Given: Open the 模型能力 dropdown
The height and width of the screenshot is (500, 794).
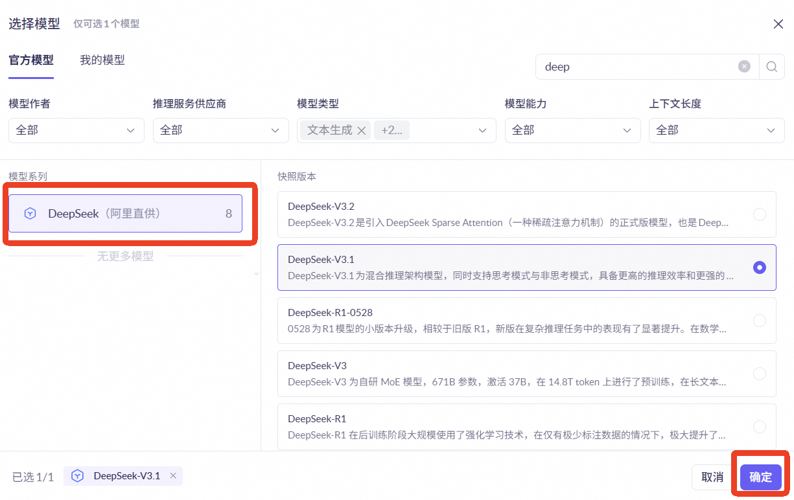Looking at the screenshot, I should coord(573,130).
